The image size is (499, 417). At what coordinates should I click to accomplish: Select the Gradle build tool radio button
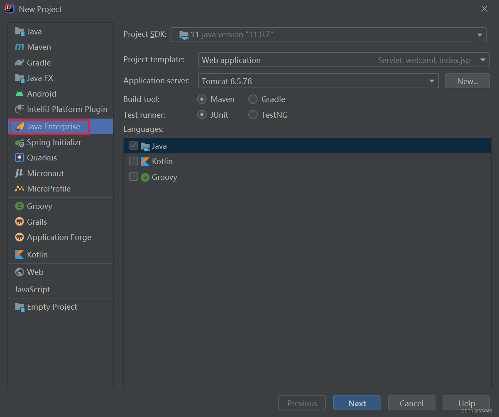pos(253,99)
